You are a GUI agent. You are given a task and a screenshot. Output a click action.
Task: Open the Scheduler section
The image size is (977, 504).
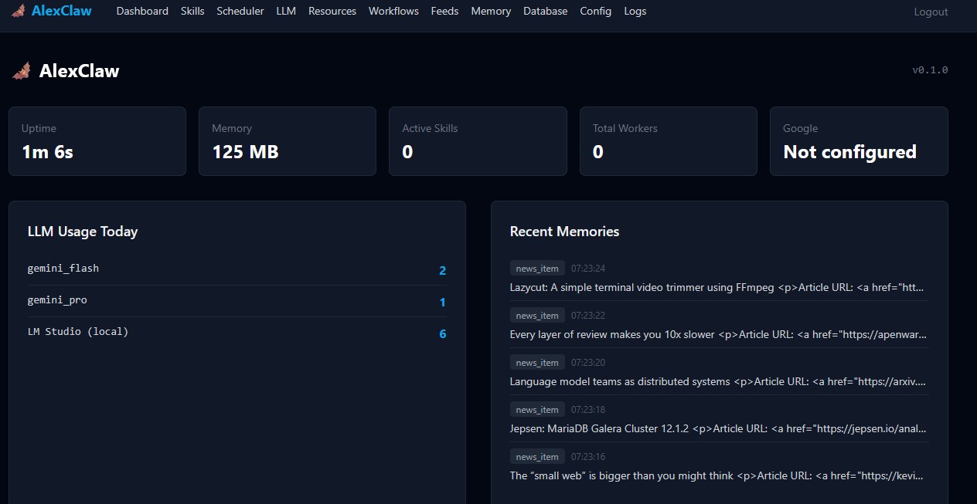click(x=240, y=11)
